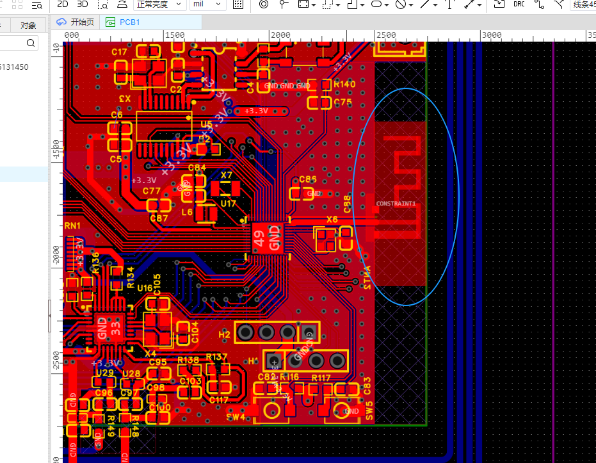Switch to the PCB1 tab
The height and width of the screenshot is (463, 596).
[129, 22]
